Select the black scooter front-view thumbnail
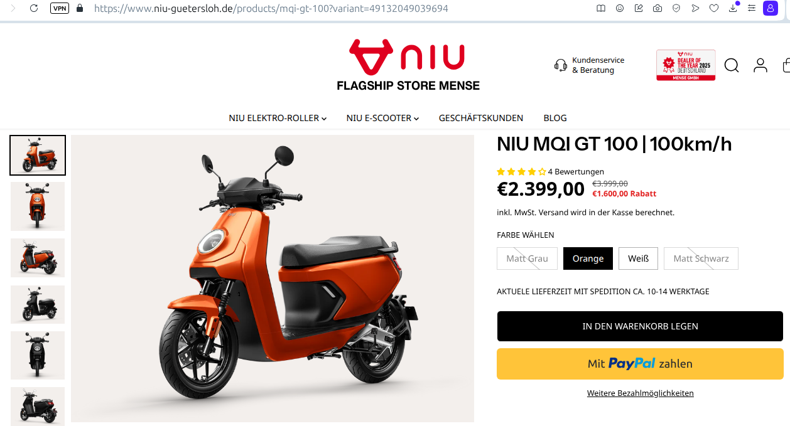This screenshot has height=426, width=790. pyautogui.click(x=38, y=355)
